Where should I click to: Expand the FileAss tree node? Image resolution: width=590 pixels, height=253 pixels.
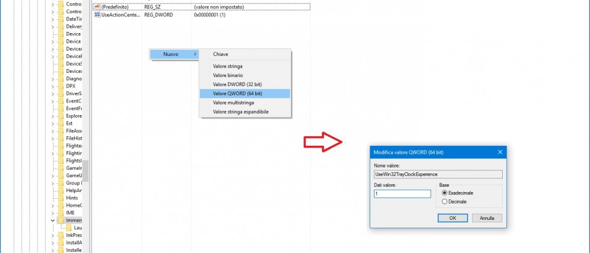pos(53,131)
